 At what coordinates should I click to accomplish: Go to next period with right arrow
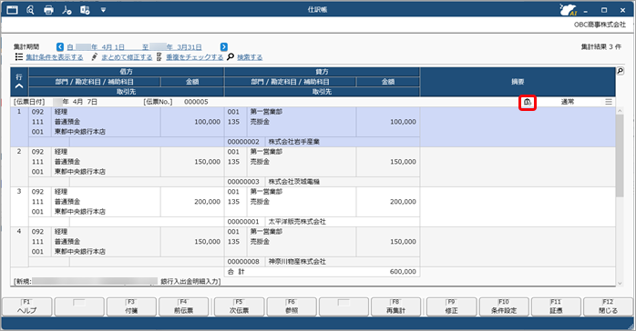click(x=224, y=47)
